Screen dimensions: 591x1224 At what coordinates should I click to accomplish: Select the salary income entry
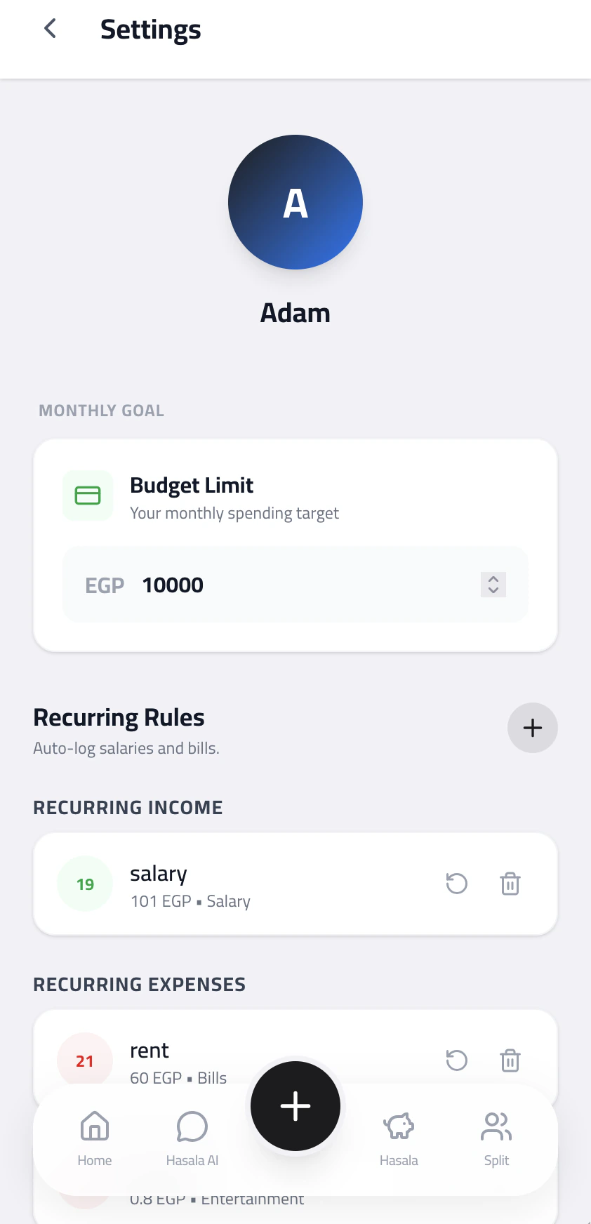point(295,884)
